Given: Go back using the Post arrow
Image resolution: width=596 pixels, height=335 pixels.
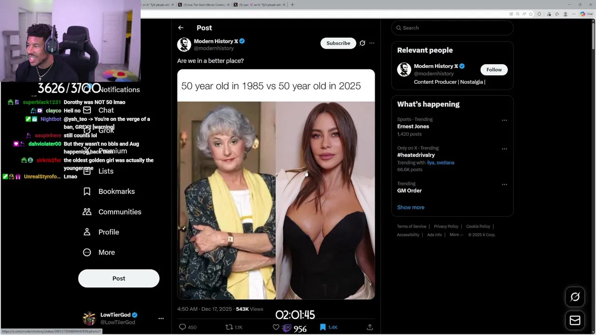Looking at the screenshot, I should [181, 28].
